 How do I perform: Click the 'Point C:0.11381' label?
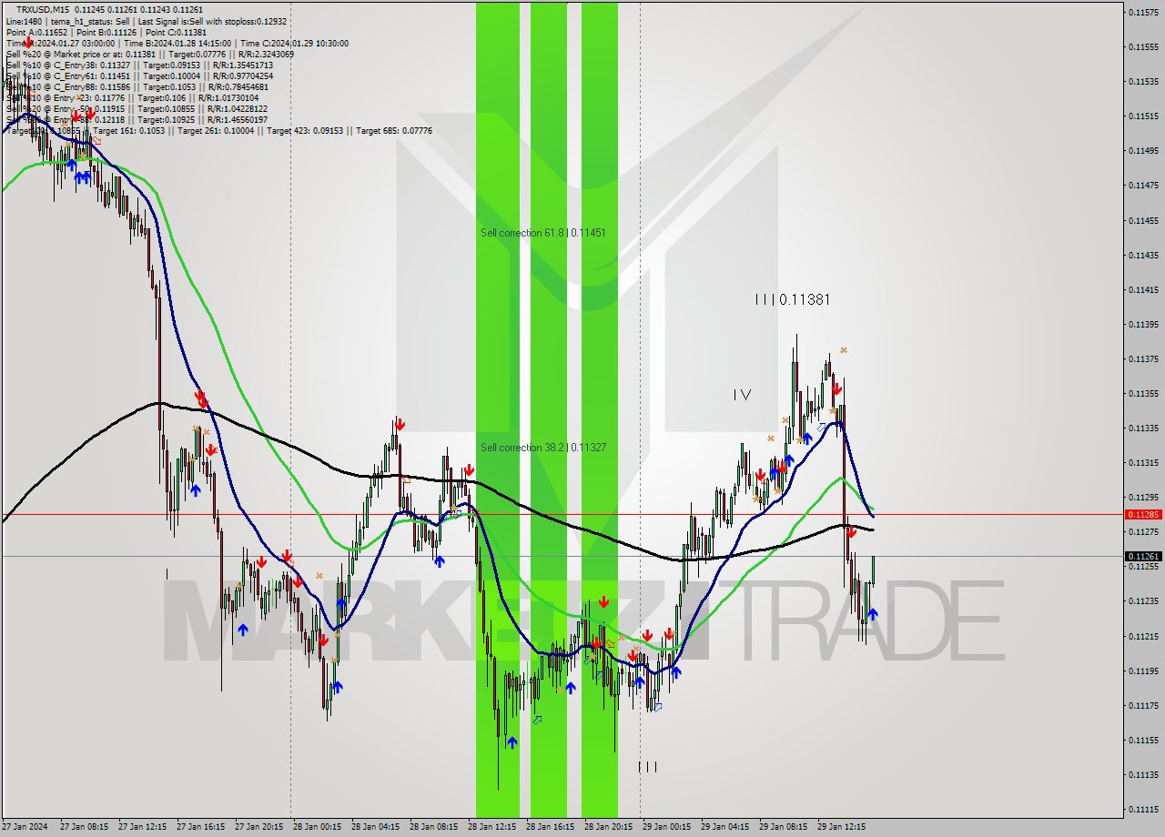(176, 32)
